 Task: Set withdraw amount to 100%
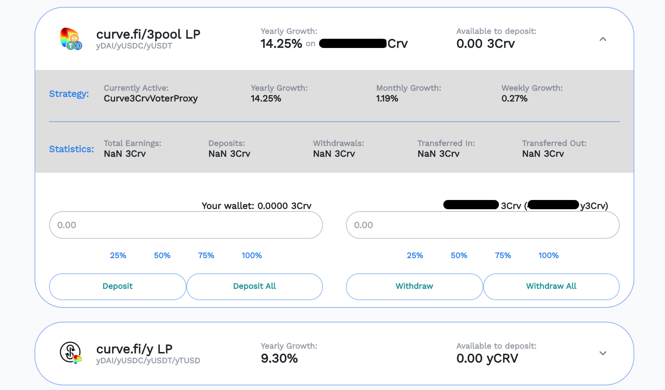[548, 255]
